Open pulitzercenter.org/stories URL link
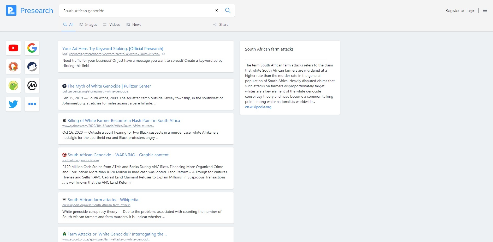Screen dimensions: 493x242 click(95, 91)
